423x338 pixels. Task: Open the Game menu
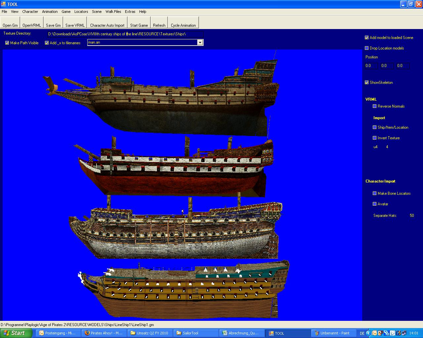(66, 12)
